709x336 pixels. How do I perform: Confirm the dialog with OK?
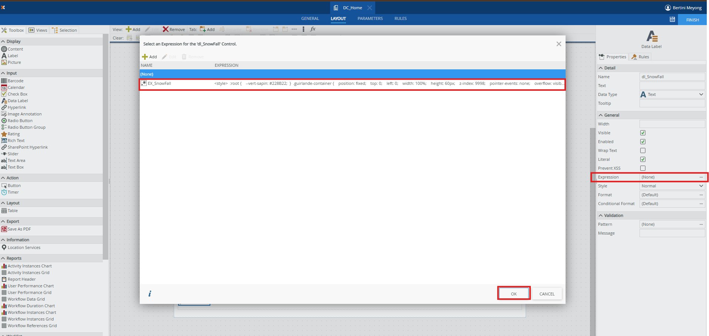(513, 294)
